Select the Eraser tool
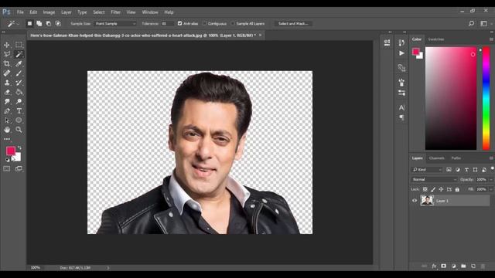Image resolution: width=495 pixels, height=278 pixels. click(7, 92)
